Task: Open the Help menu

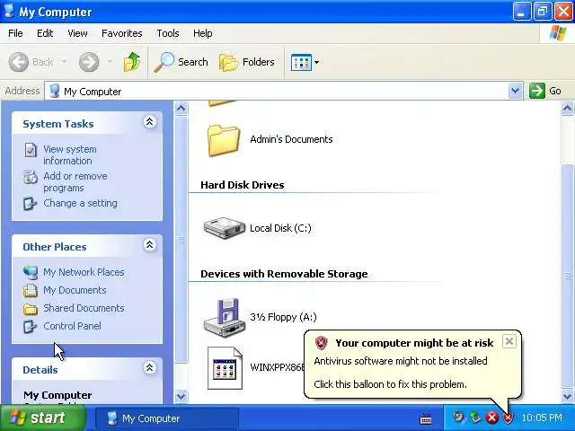Action: (202, 33)
